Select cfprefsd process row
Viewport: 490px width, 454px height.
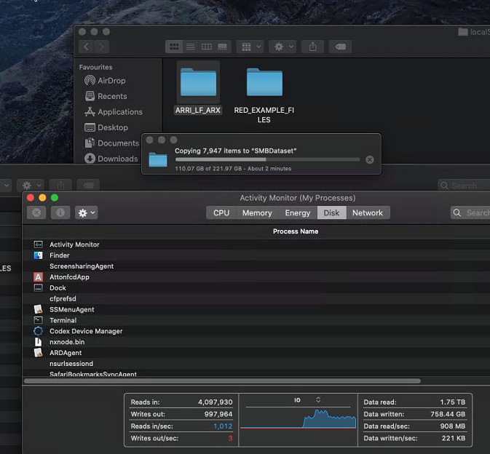click(256, 299)
